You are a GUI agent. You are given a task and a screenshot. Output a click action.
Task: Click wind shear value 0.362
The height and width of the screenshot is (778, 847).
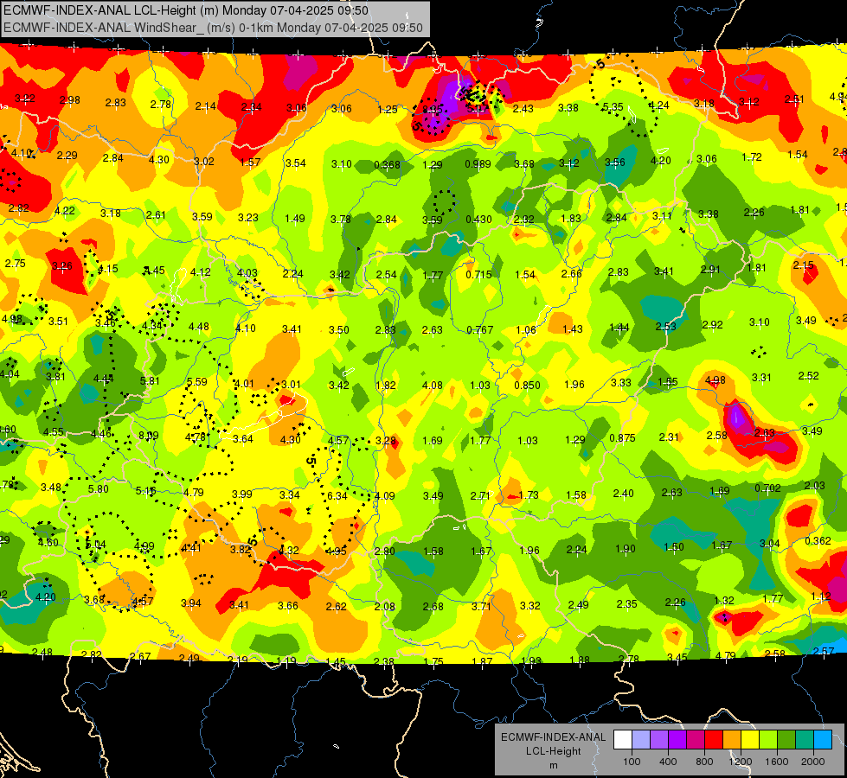click(818, 541)
